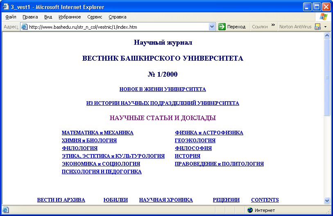Open ПРАВОВЕДЕНИЕ и ПОЛИТОЛОГИЯ link
Screen dimensions: 333x216
coord(219,164)
